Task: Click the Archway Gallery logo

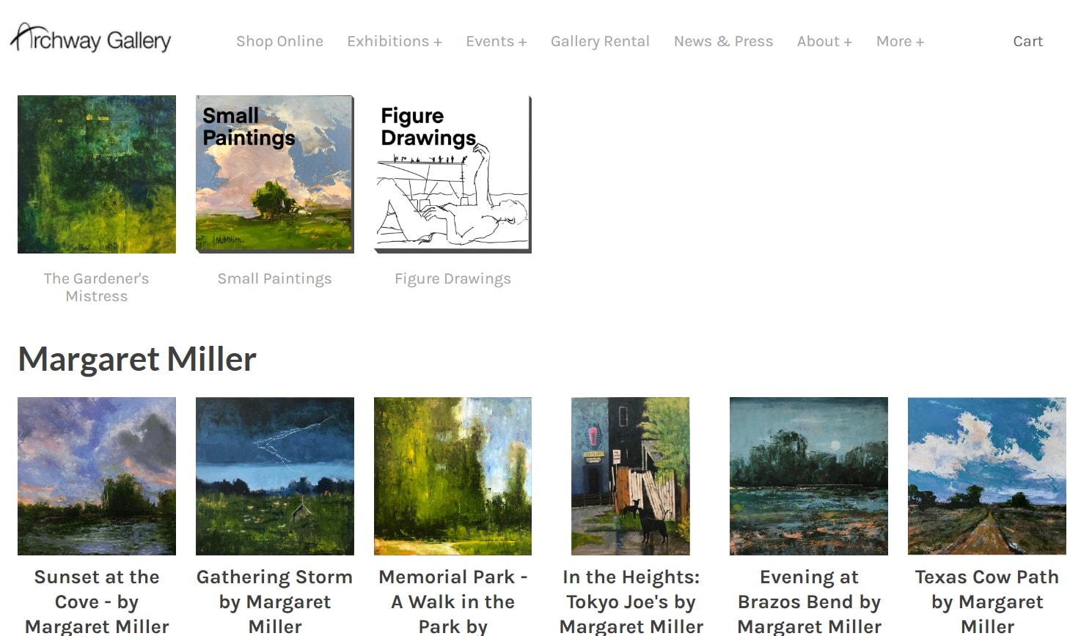Action: coord(91,38)
